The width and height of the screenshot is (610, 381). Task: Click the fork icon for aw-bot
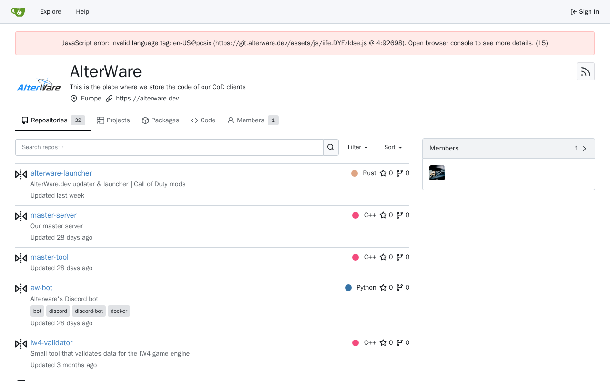click(400, 288)
